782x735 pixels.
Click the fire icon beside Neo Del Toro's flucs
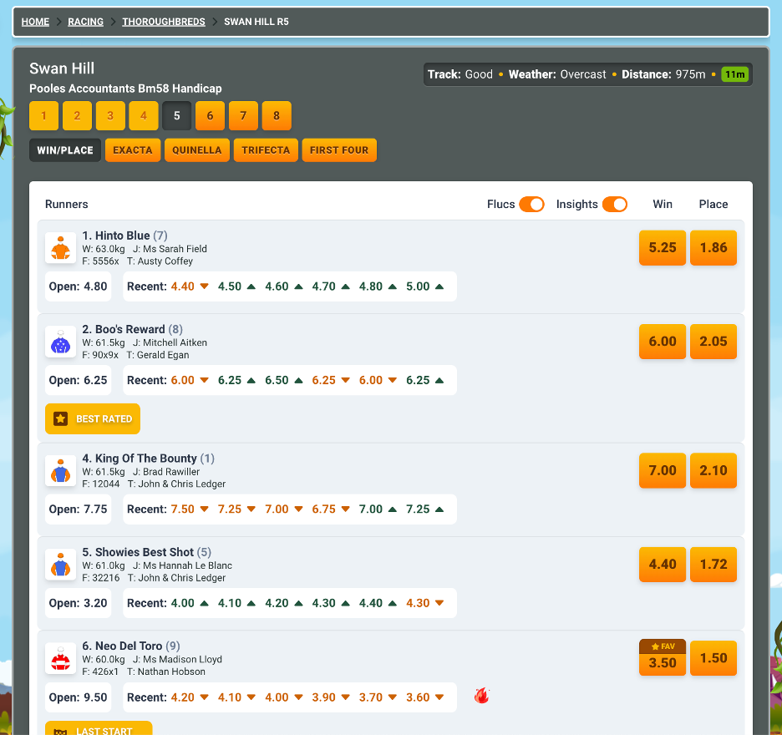481,696
